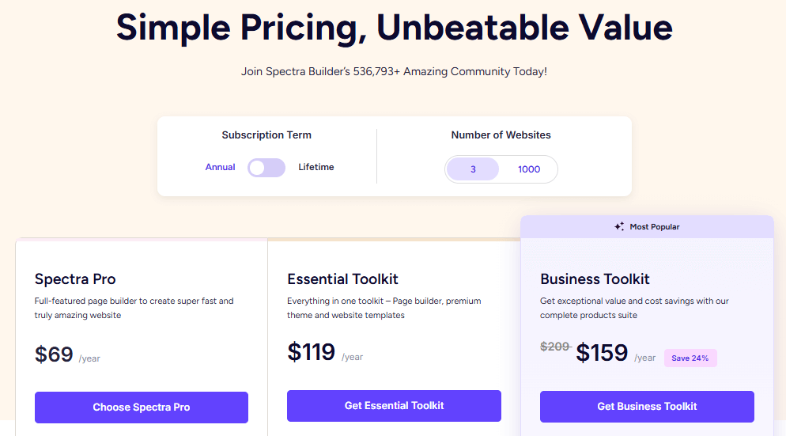The image size is (786, 436).
Task: Click the Simple Pricing, Unbeatable Value heading
Action: 394,28
